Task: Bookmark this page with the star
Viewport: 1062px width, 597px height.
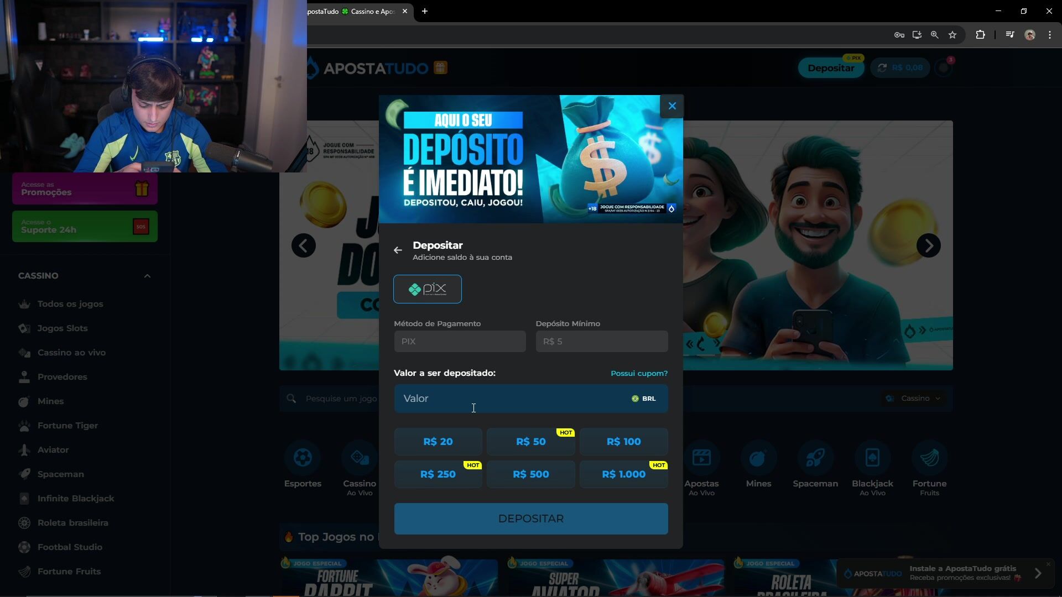Action: click(x=952, y=35)
